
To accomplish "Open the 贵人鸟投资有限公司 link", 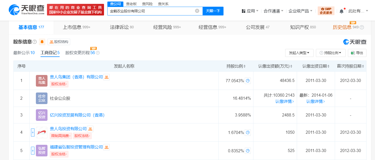I will point(68,129).
